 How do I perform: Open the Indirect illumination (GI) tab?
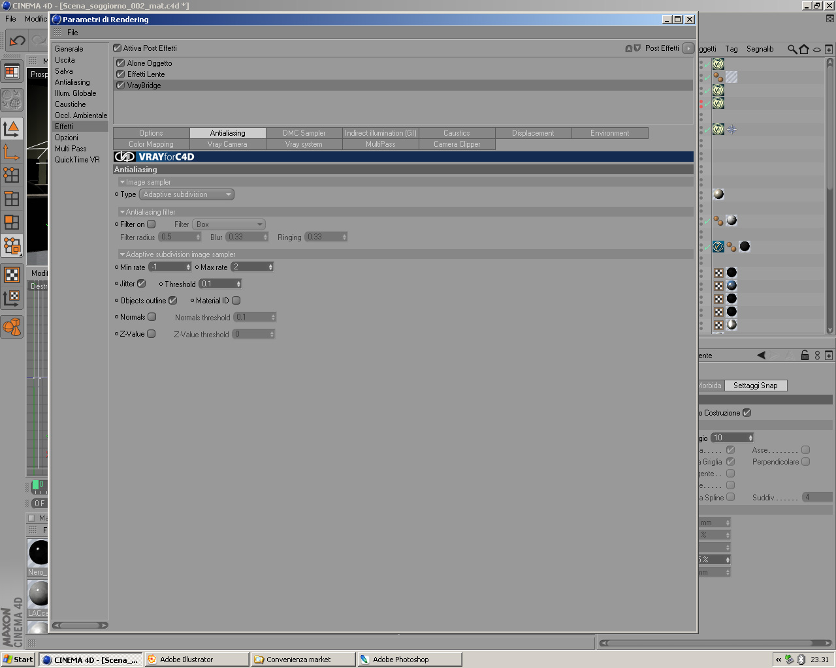(x=381, y=133)
